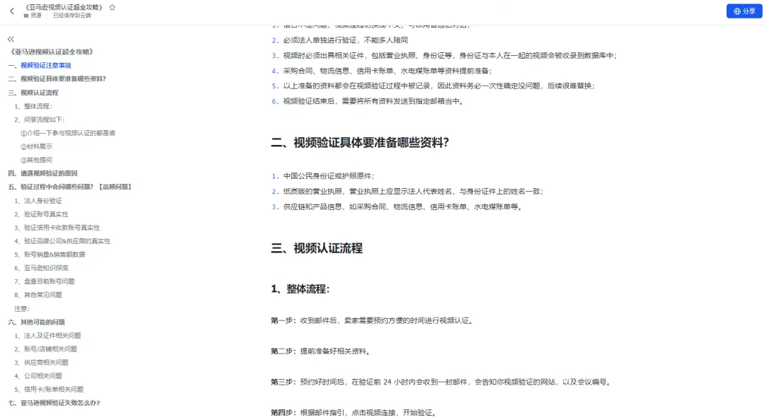Go to 注意： outline entry

22,309
